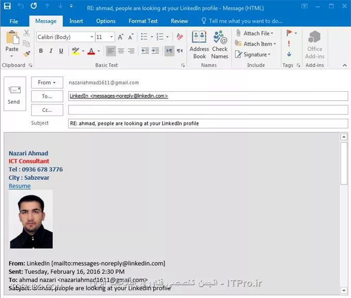Expand numbering style dropdown arrow
Viewport: 351px width, 298px height.
[167, 37]
